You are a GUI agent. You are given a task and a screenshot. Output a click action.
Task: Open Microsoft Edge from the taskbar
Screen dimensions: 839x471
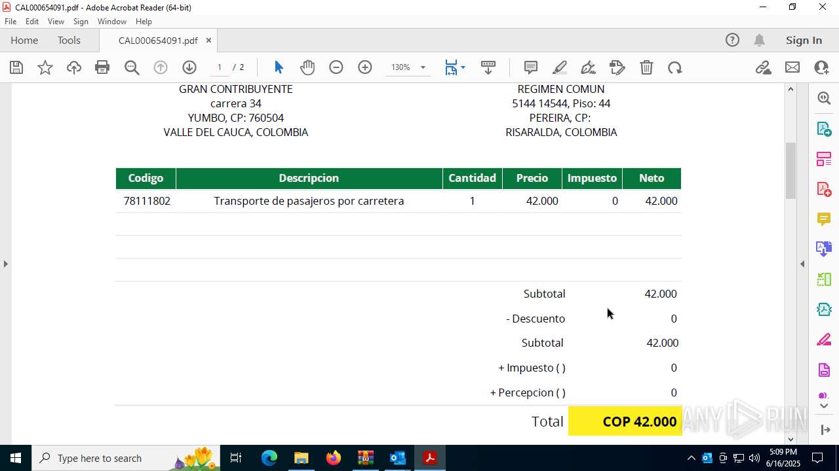click(x=269, y=458)
